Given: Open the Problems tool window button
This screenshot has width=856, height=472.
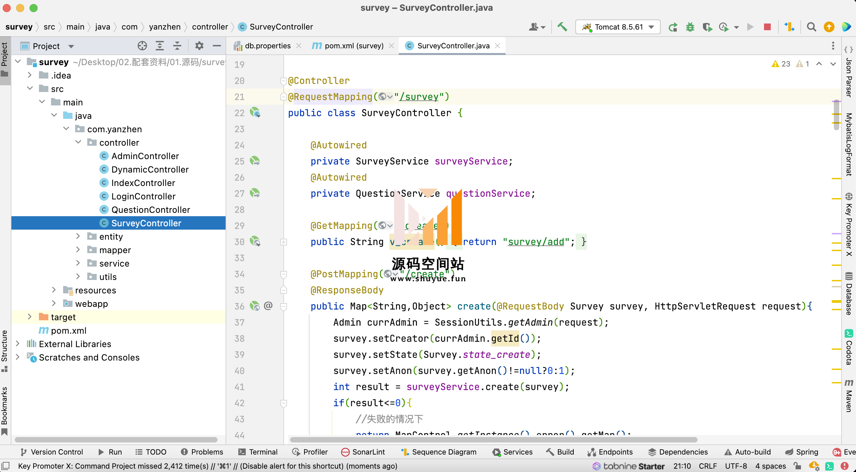Looking at the screenshot, I should (x=202, y=452).
